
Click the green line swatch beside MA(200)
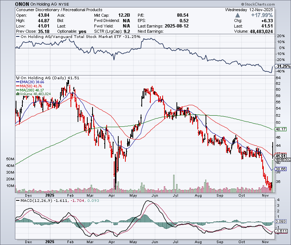click(x=18, y=90)
